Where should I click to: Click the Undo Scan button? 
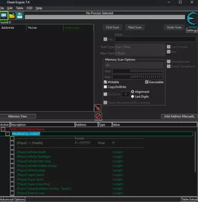(174, 27)
